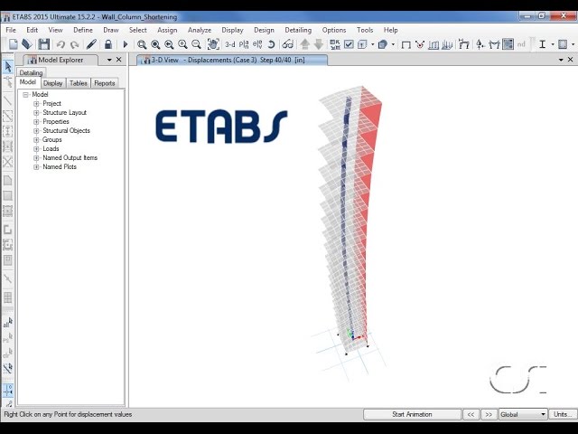Screen dimensions: 578x434
Task: Switch to the Tables tab
Action: 79,83
